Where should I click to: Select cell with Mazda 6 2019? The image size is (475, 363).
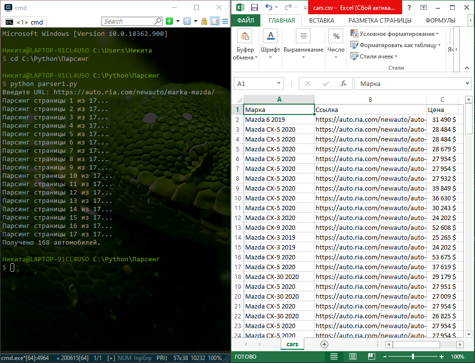279,120
